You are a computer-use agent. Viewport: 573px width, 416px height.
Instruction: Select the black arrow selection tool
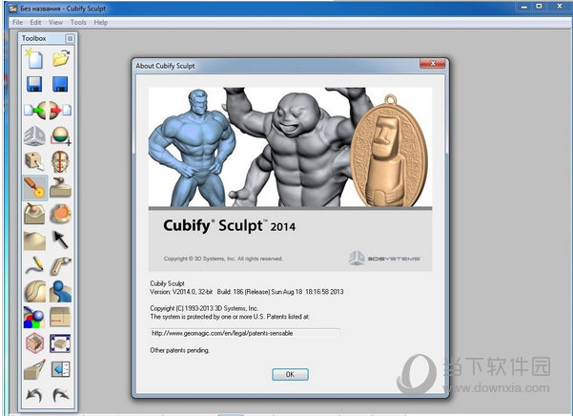tap(60, 239)
